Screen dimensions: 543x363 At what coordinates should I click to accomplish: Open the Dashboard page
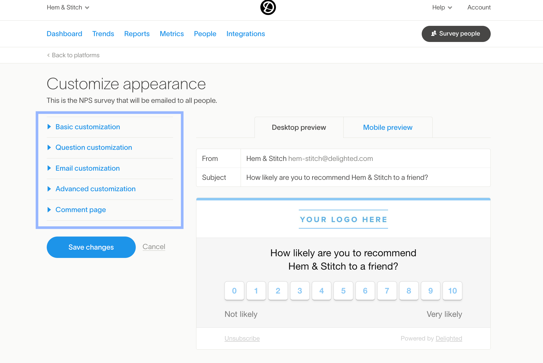[64, 34]
